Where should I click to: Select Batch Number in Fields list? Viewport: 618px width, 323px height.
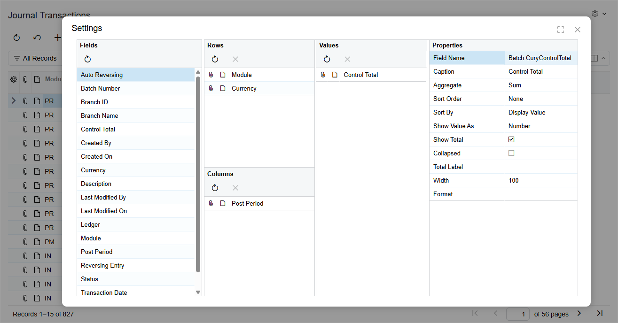(x=101, y=89)
